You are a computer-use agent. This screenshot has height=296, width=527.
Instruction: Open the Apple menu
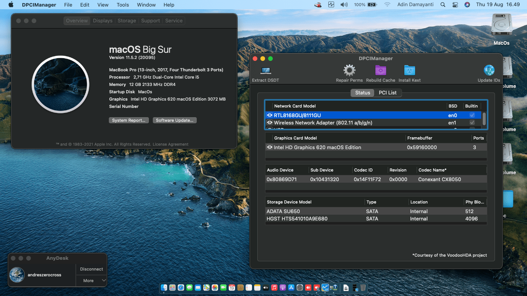point(11,5)
